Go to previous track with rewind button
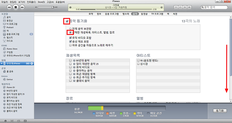Viewport: 232px width, 123px height. click(9, 7)
